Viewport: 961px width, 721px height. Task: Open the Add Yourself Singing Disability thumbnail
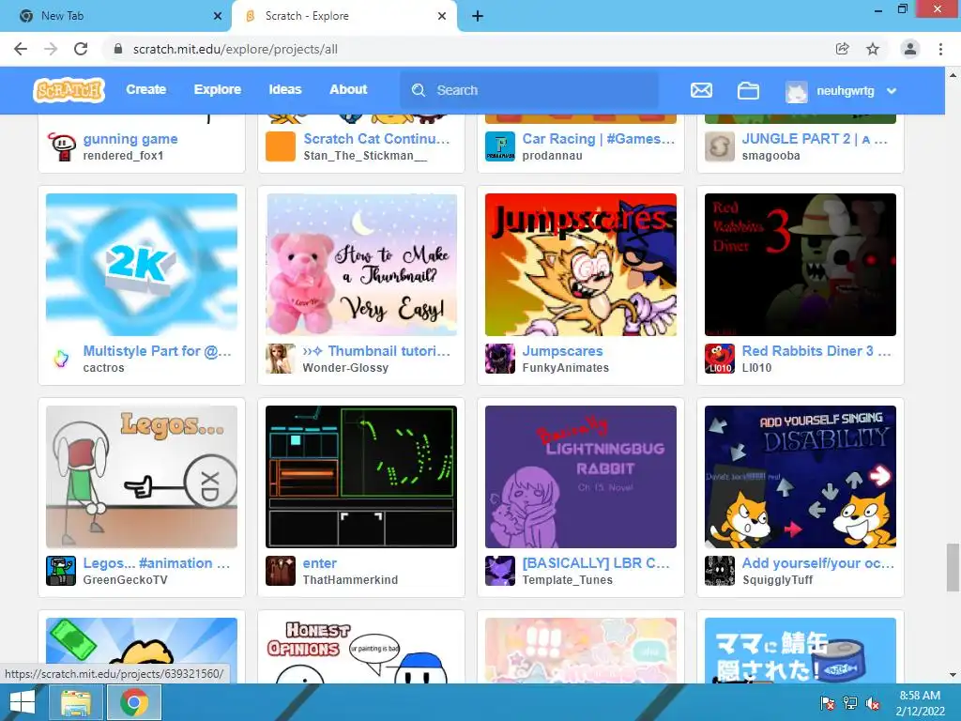801,477
